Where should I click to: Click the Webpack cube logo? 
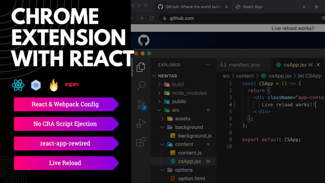[36, 85]
